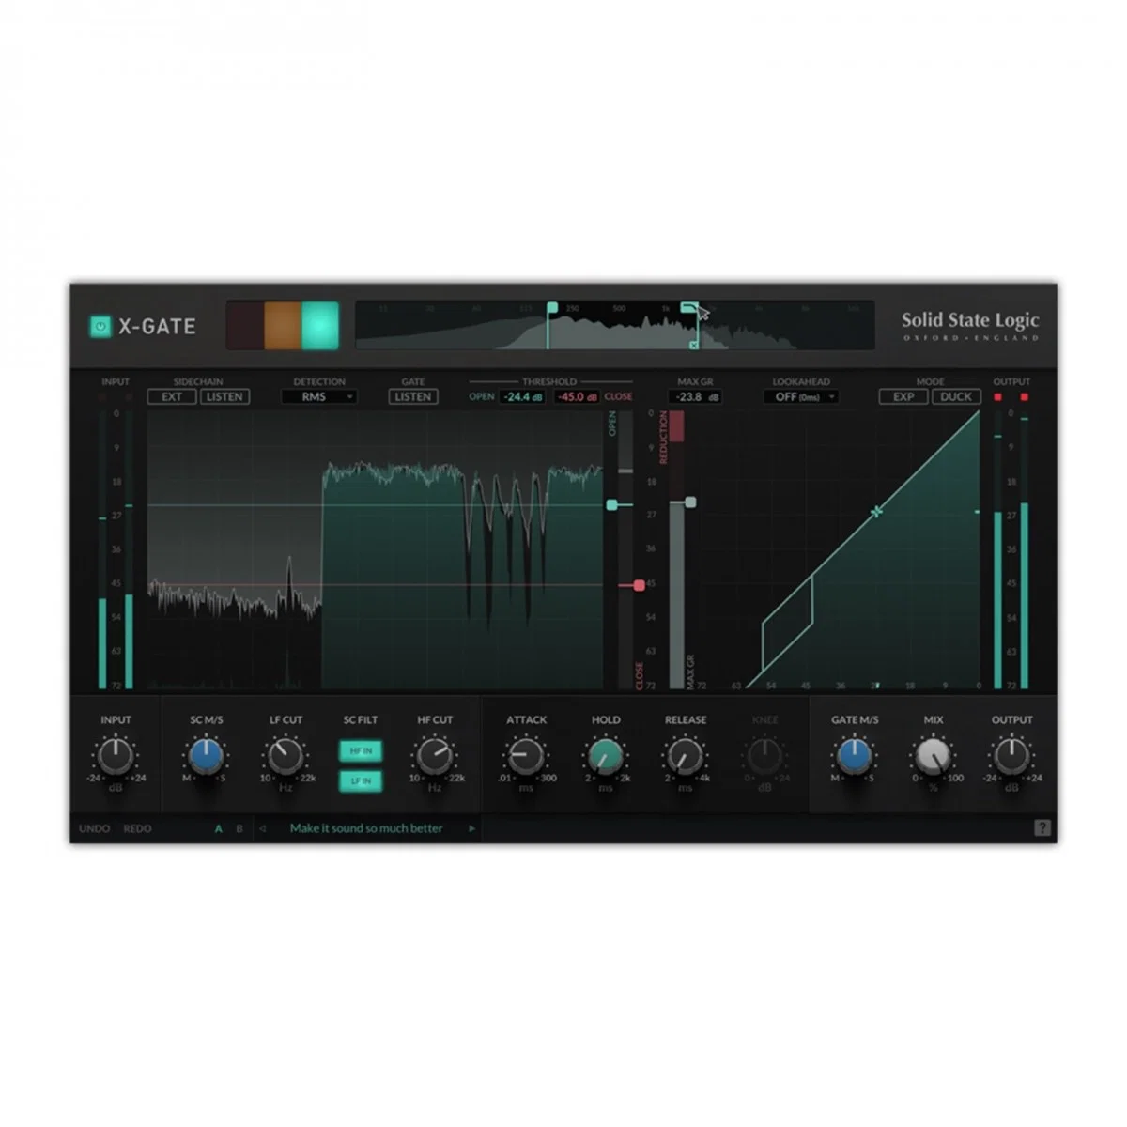
Task: Click the orange gate state indicator
Action: tap(283, 325)
